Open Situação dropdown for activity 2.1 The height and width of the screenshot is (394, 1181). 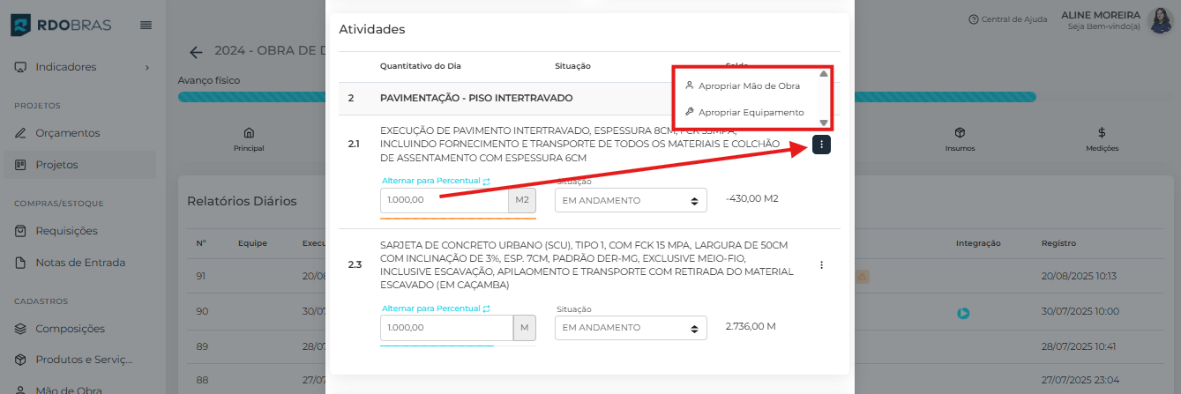coord(631,200)
